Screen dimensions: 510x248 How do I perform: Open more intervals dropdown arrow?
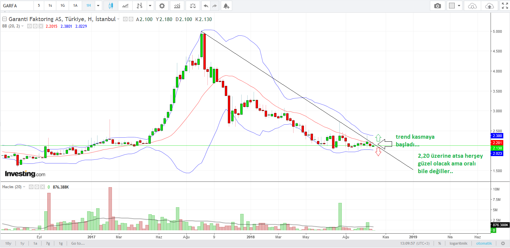click(98, 6)
